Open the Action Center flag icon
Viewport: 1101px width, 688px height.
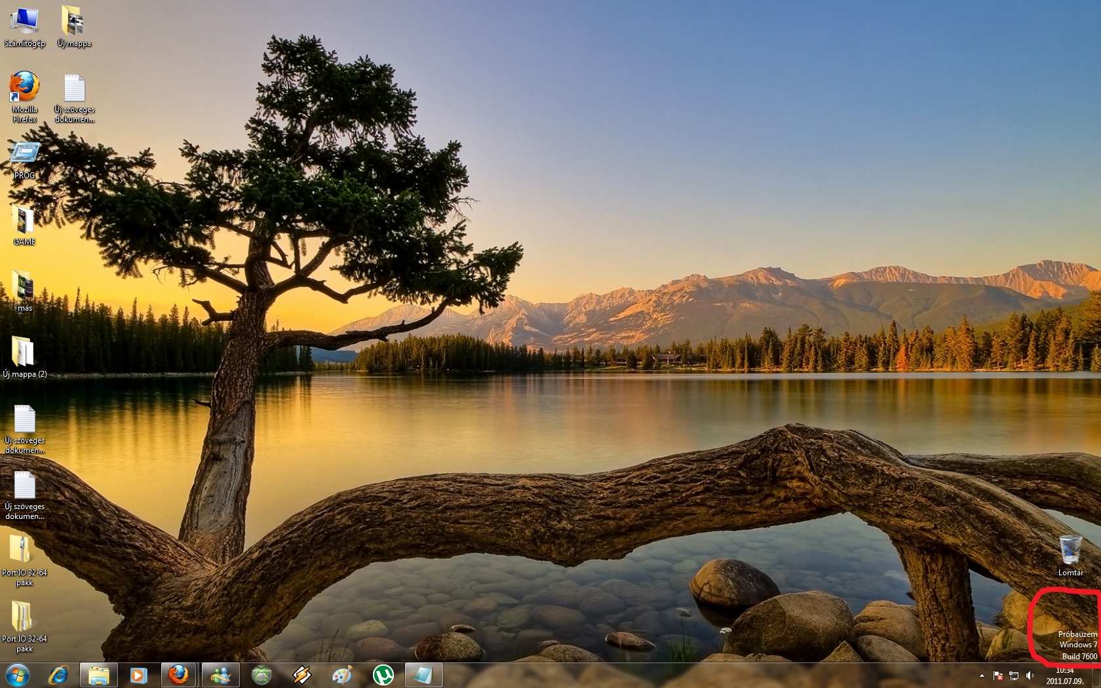click(998, 676)
